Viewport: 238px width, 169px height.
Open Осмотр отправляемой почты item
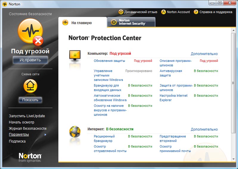tap(110, 149)
